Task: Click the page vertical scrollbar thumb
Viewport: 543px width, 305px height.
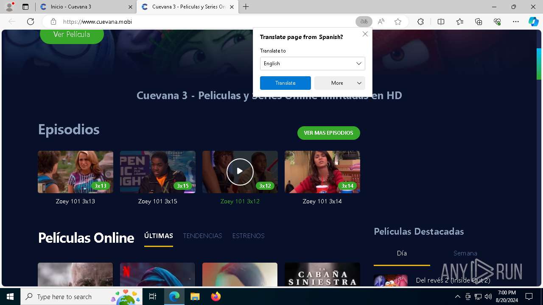Action: coord(539,64)
